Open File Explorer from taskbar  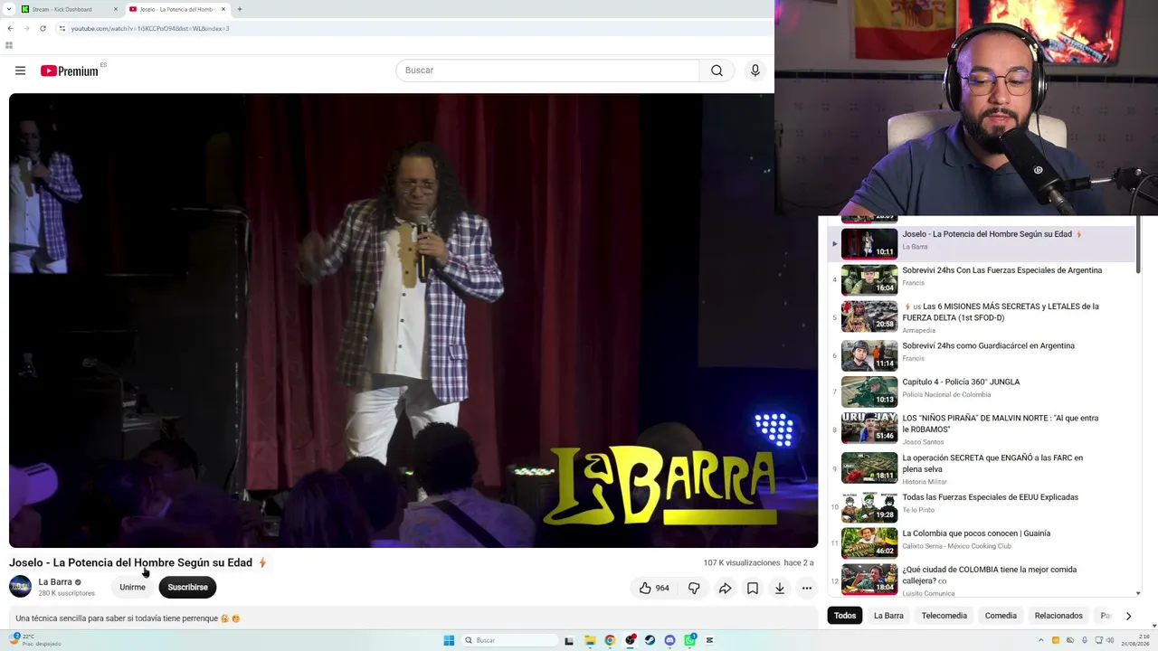[590, 640]
